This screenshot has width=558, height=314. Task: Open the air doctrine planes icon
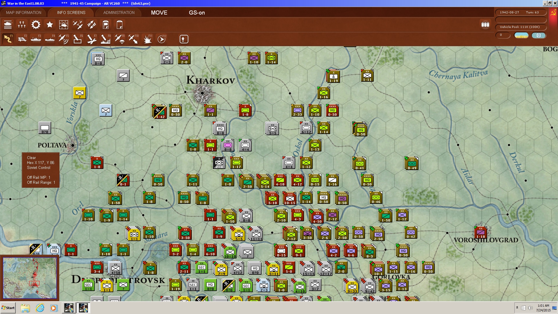[x=78, y=25]
